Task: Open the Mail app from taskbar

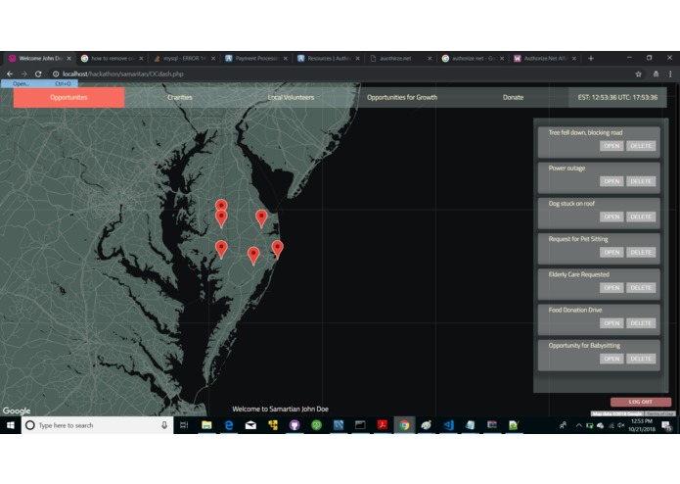Action: (250, 425)
